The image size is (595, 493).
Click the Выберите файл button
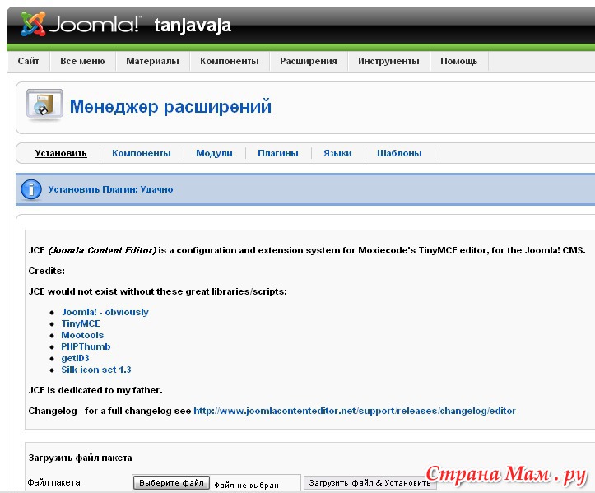click(171, 483)
